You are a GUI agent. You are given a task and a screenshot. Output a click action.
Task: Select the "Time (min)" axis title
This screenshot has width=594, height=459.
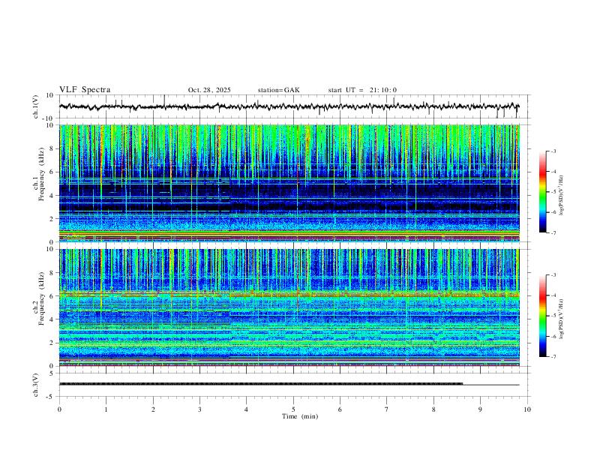tap(300, 416)
